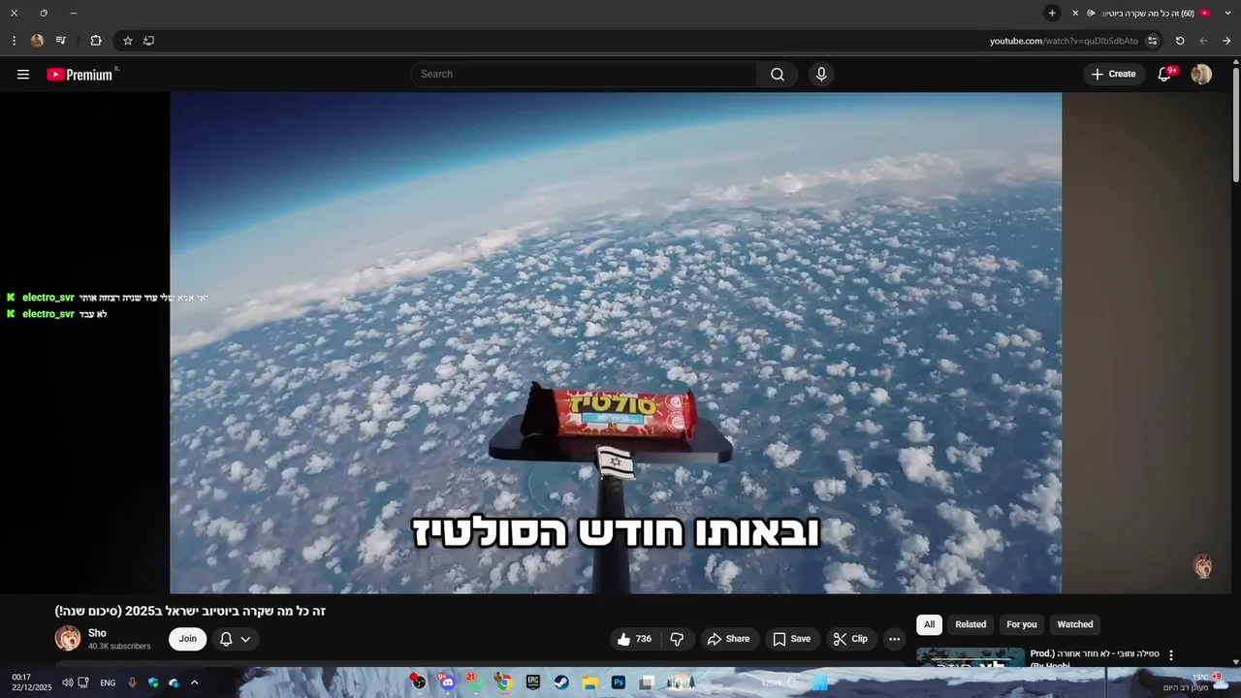This screenshot has height=698, width=1241.
Task: Play or pause the video player
Action: 616,343
